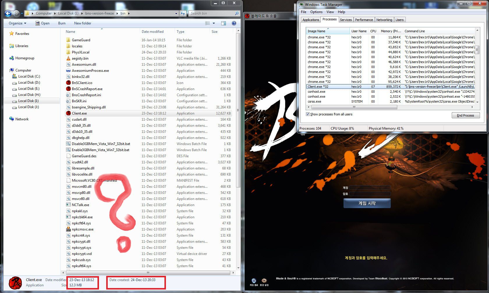Select the Client.exe *32 process row

click(391, 87)
